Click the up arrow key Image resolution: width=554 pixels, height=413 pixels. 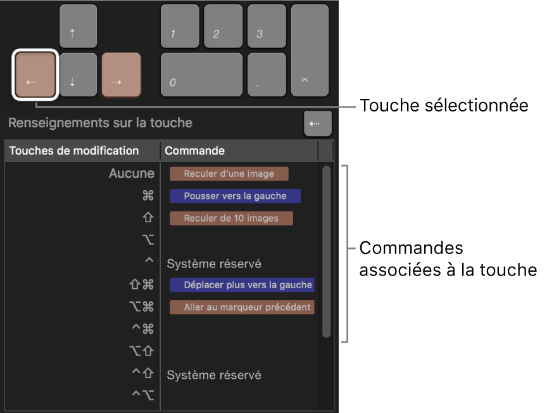(78, 26)
